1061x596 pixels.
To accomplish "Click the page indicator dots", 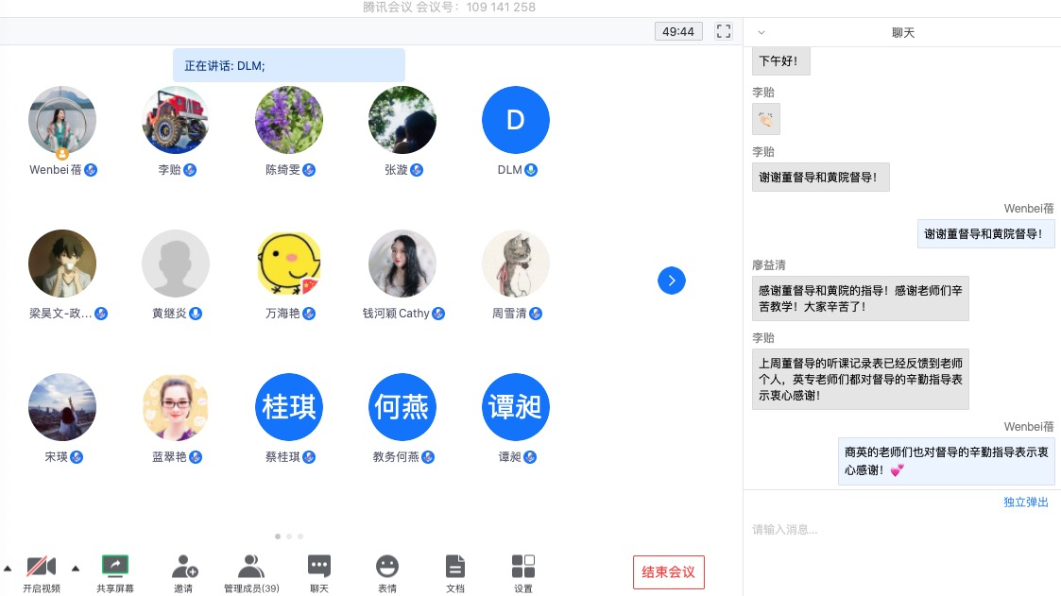I will 288,536.
